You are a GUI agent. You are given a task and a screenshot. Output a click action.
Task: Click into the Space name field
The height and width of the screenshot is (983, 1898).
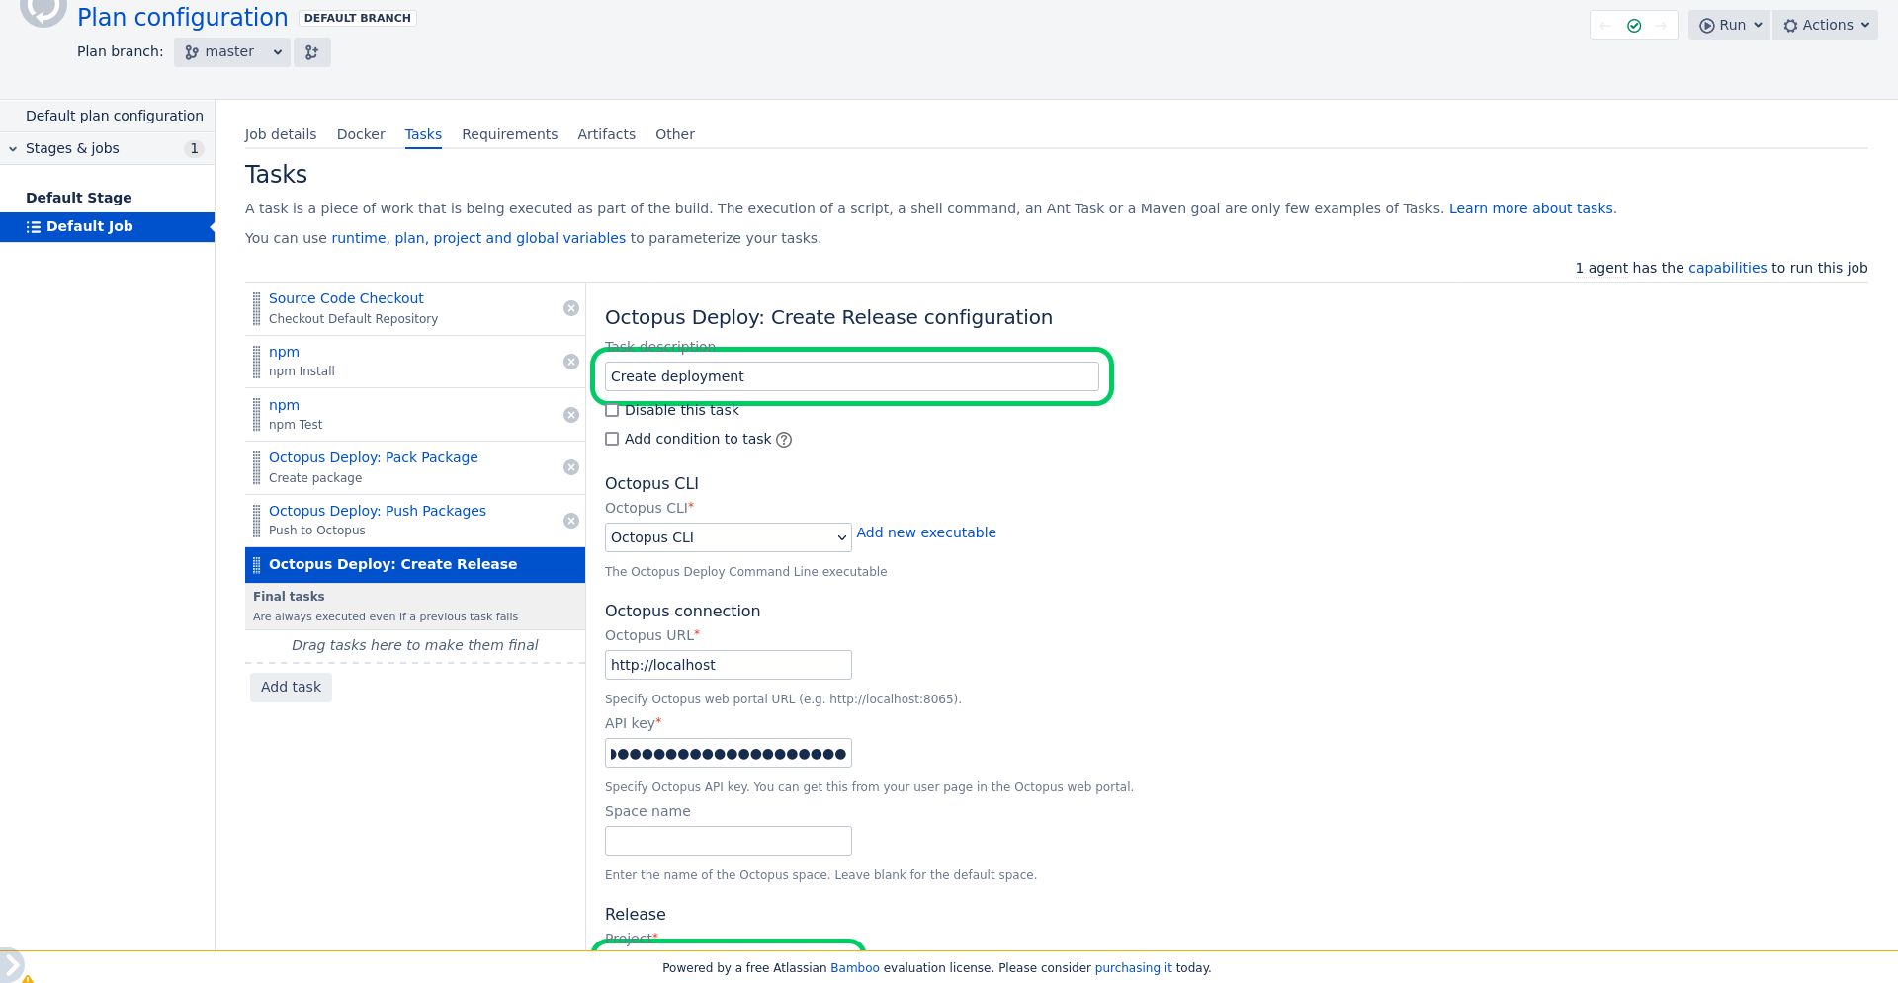point(728,841)
